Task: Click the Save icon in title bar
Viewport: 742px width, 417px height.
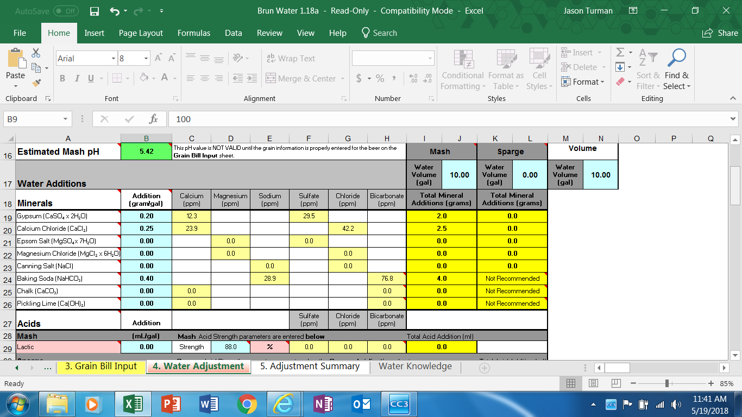Action: click(95, 11)
